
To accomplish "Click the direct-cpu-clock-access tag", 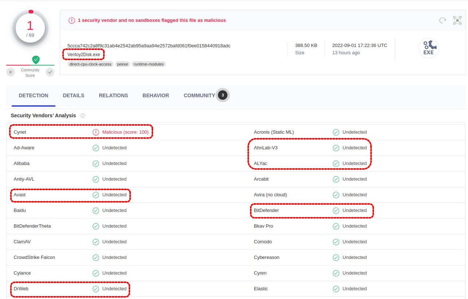I will (90, 64).
